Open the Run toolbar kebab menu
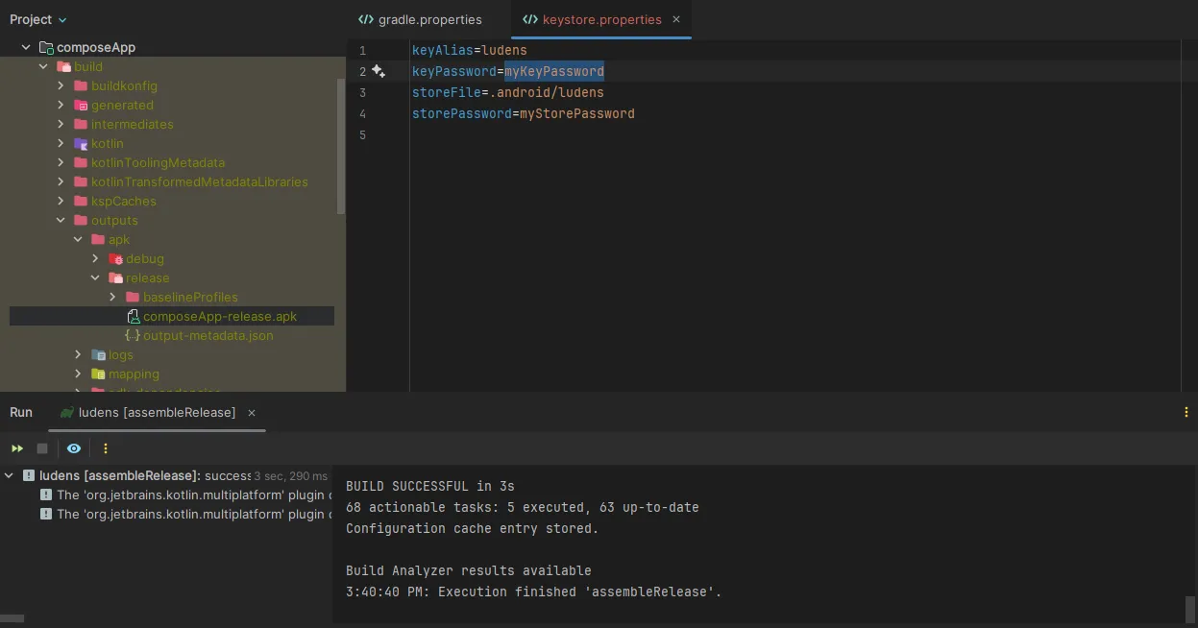This screenshot has width=1198, height=628. point(105,447)
